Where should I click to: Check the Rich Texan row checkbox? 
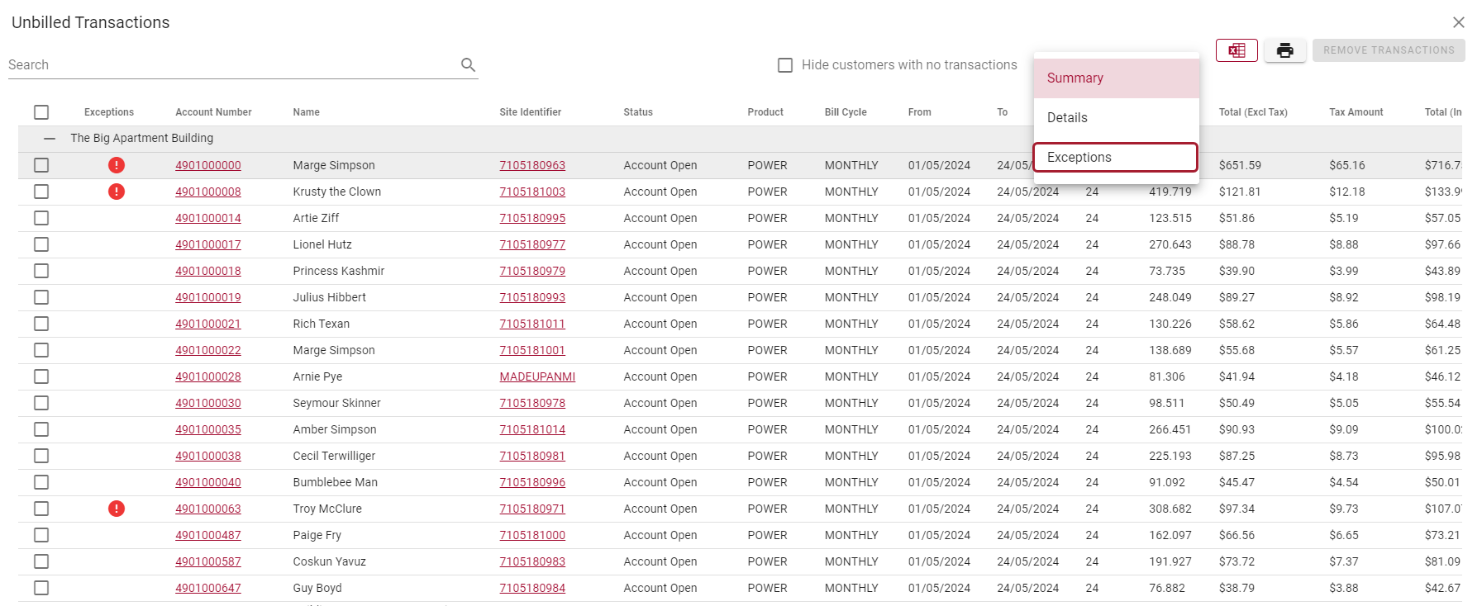click(41, 324)
